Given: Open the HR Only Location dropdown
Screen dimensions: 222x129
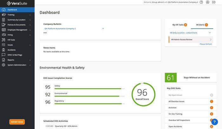Looking at the screenshot, I should click(x=191, y=33).
